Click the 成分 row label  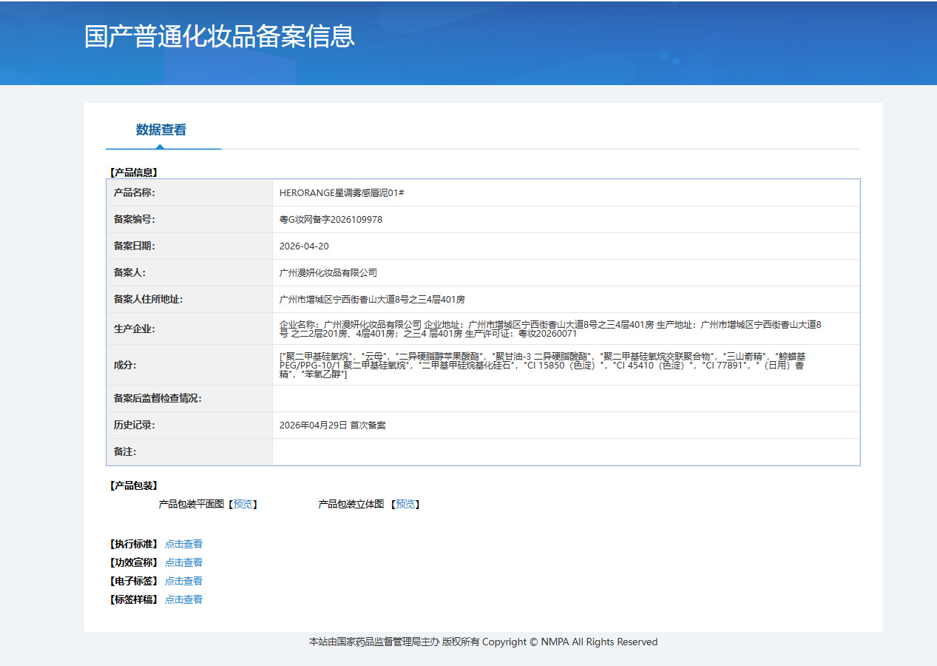click(x=125, y=365)
